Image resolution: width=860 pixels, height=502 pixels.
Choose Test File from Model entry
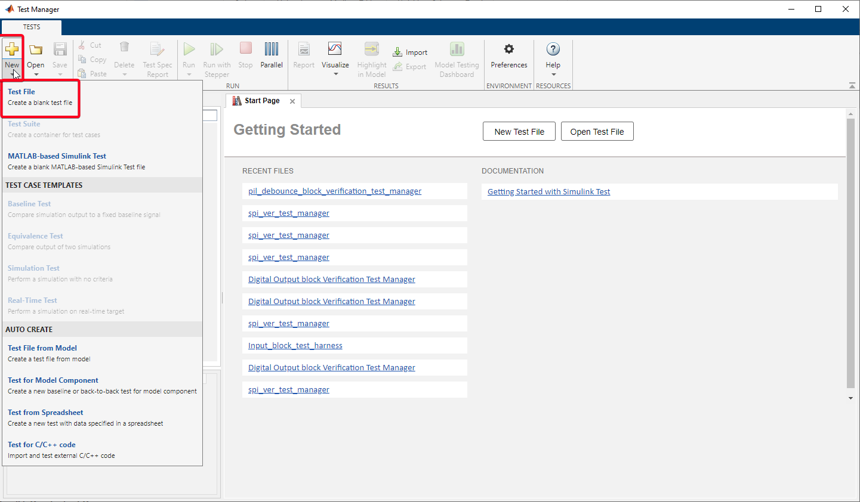coord(103,354)
